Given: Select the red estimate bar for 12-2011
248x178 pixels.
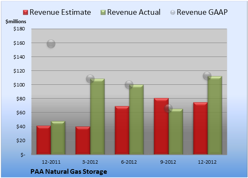Looking at the screenshot, I should tap(44, 140).
